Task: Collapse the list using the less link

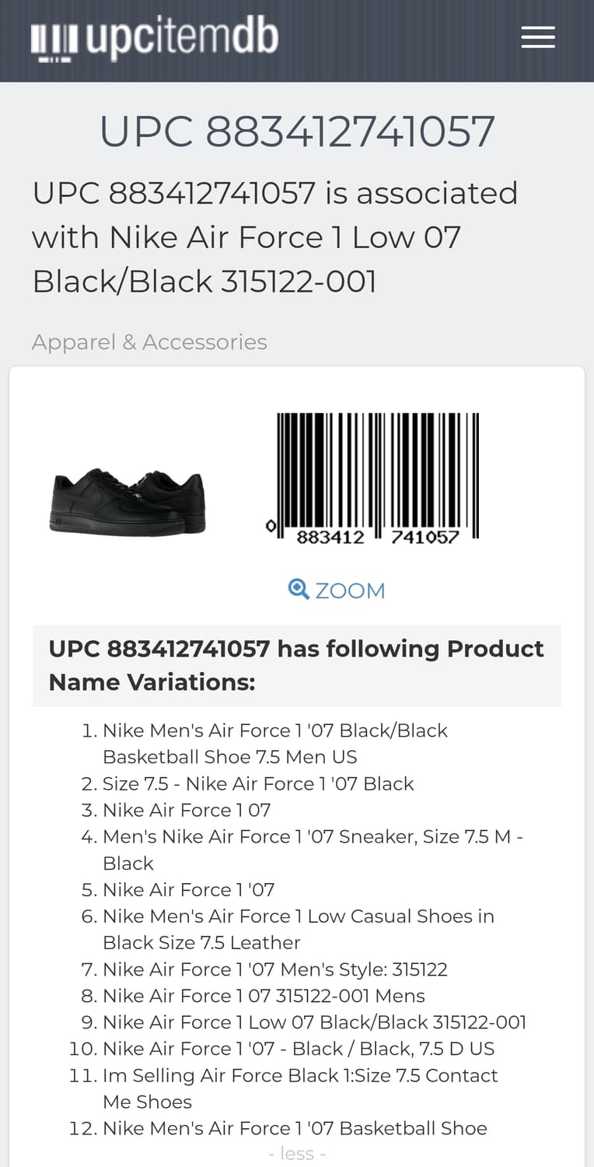Action: point(296,1154)
